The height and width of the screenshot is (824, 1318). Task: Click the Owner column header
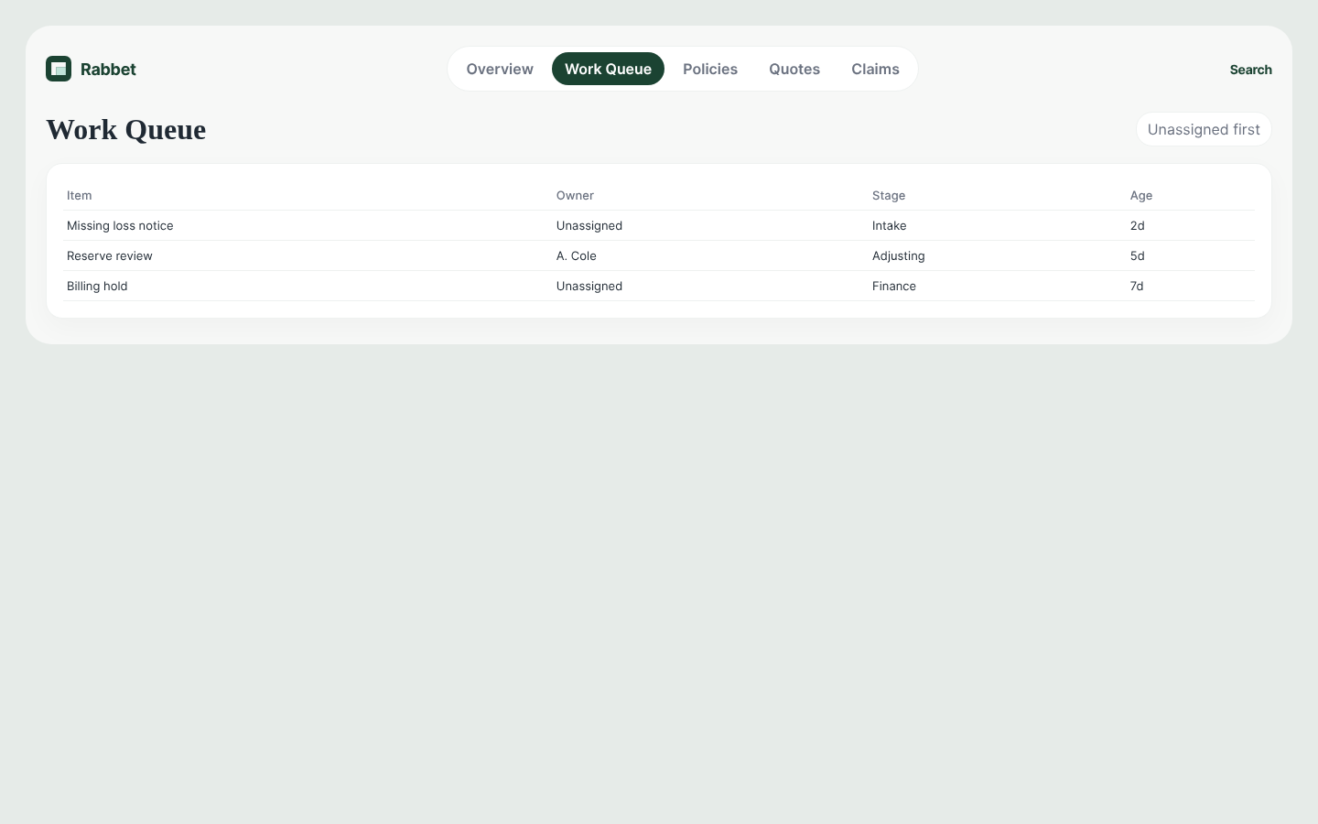tap(575, 195)
